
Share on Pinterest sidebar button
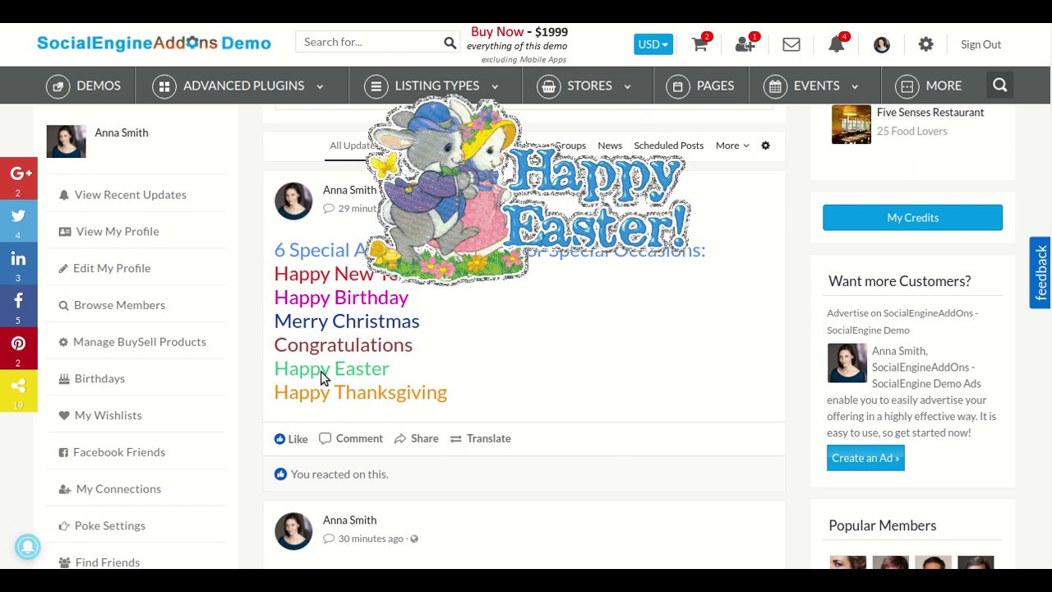19,349
